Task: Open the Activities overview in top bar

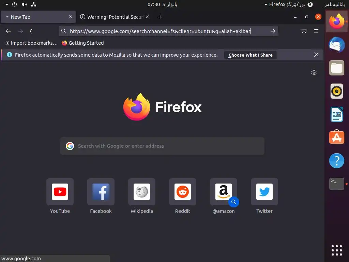Action: click(x=334, y=4)
